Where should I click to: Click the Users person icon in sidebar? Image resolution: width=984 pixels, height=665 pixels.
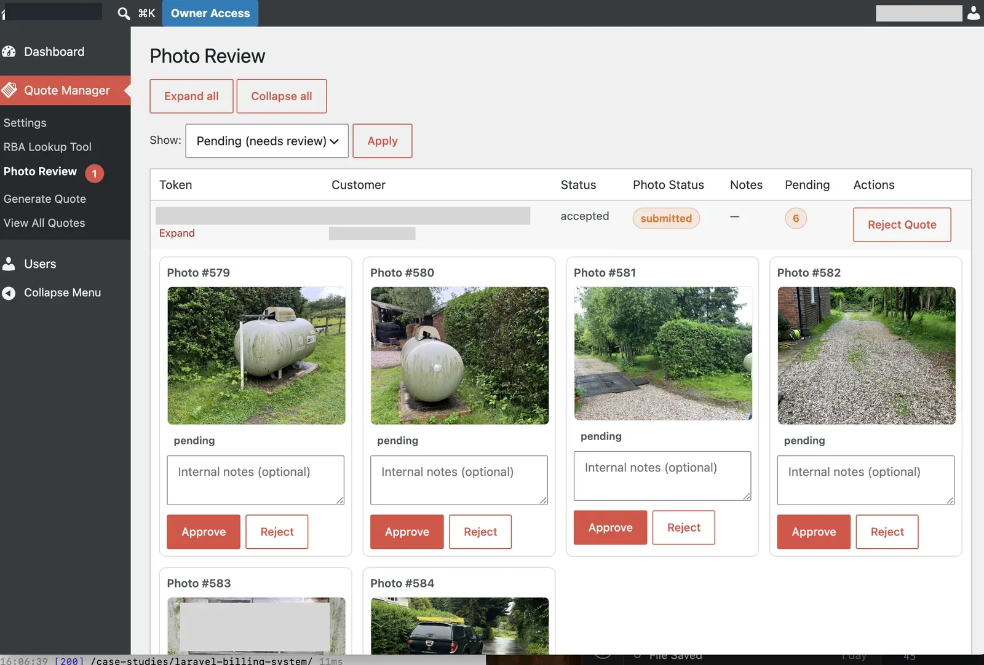(9, 264)
